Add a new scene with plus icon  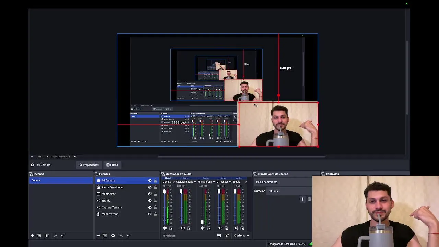point(32,236)
